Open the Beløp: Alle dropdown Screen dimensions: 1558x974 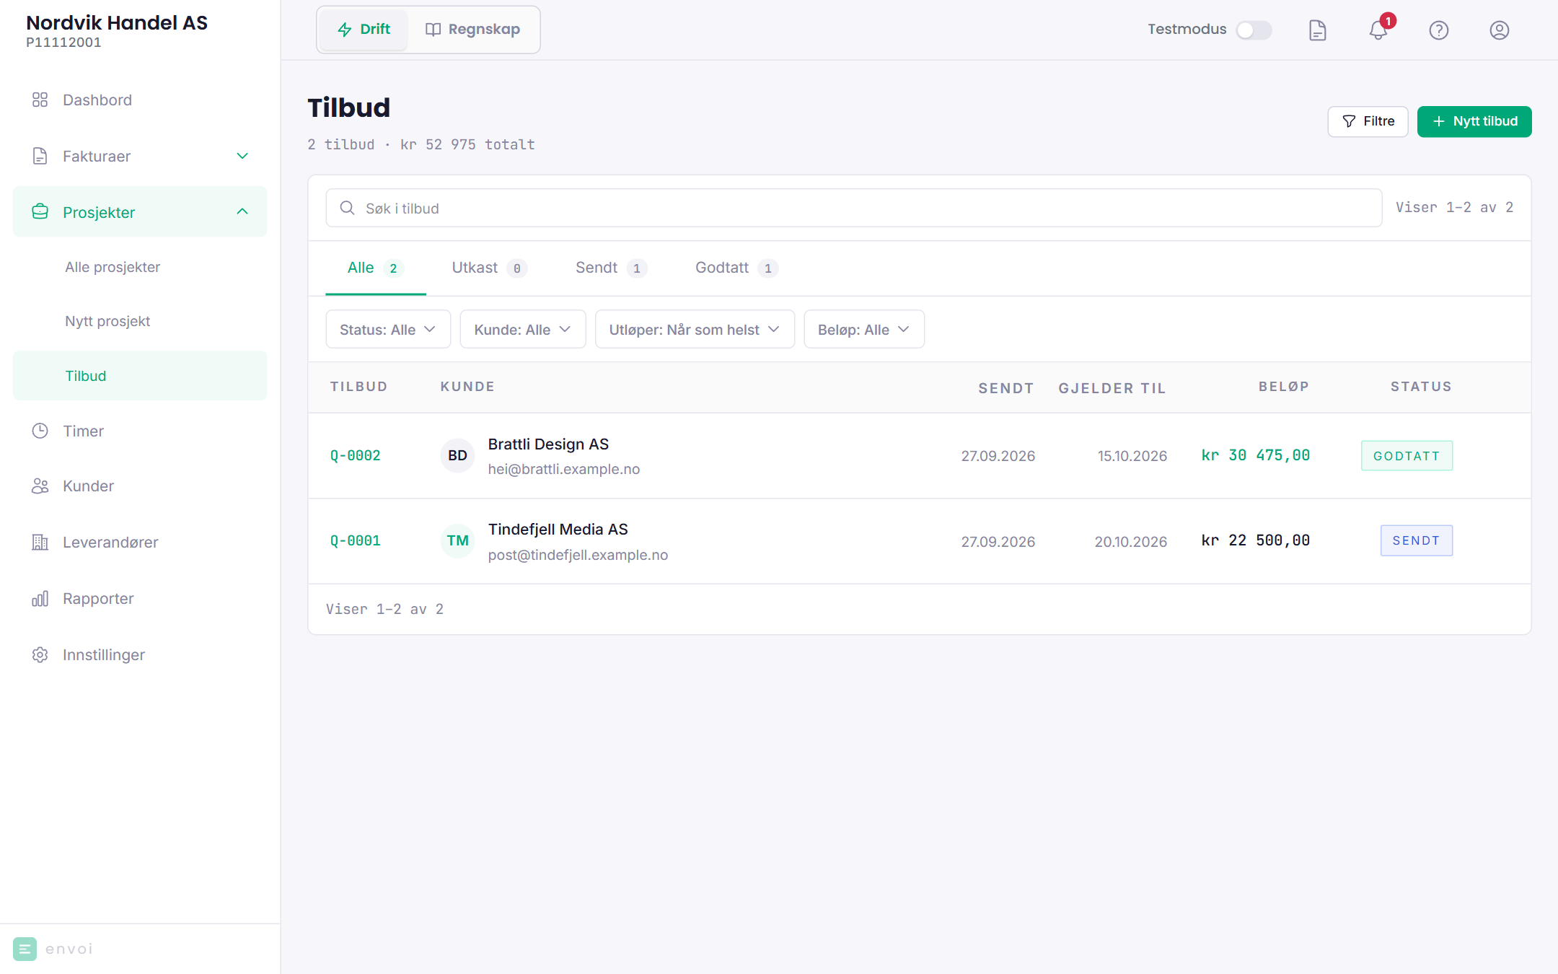863,329
